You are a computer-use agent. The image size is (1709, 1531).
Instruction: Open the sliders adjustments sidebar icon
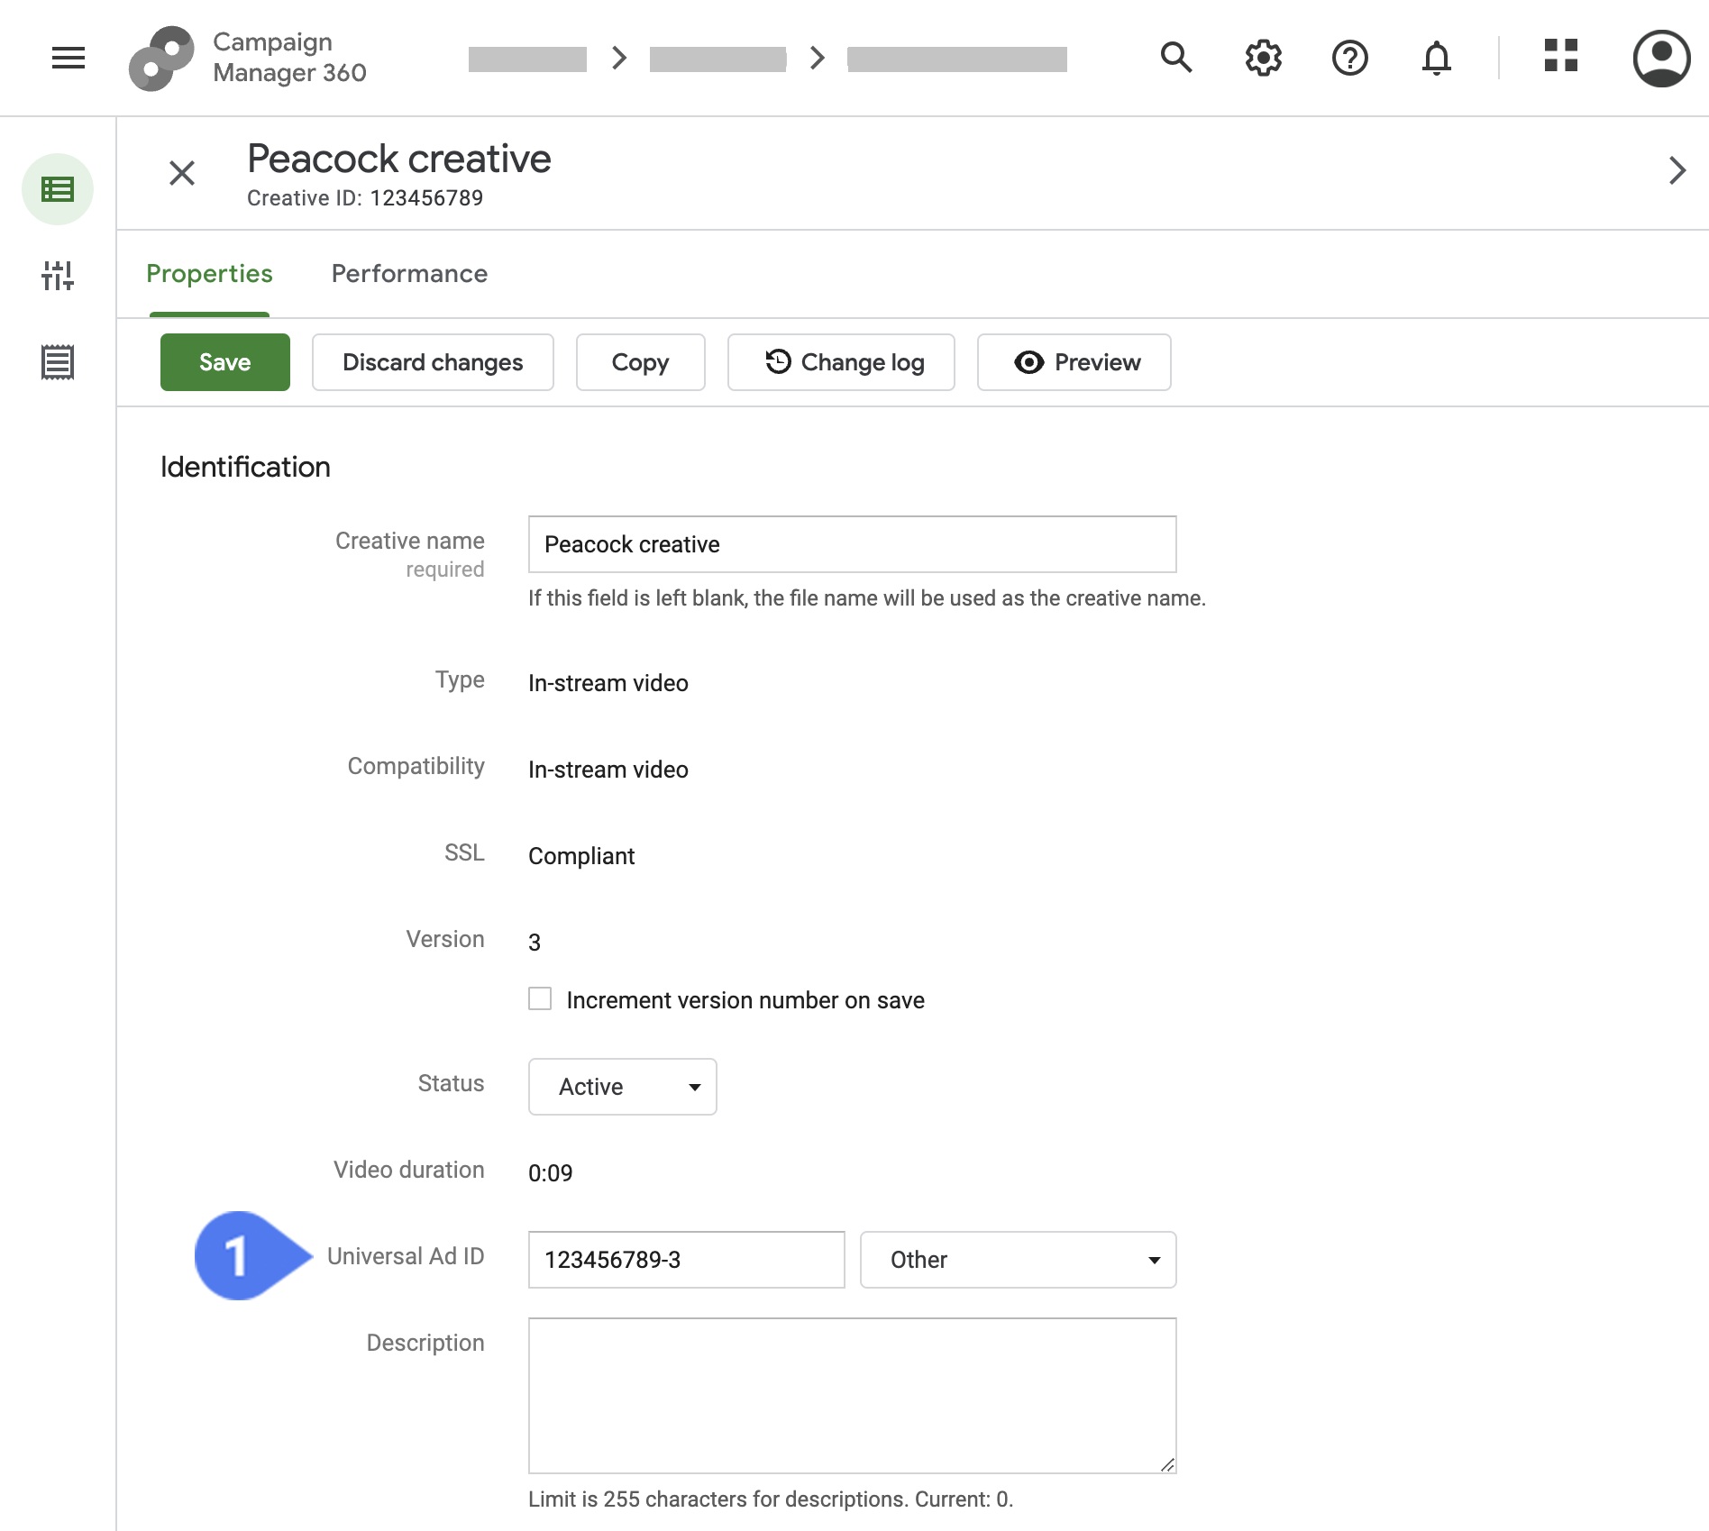pos(58,276)
